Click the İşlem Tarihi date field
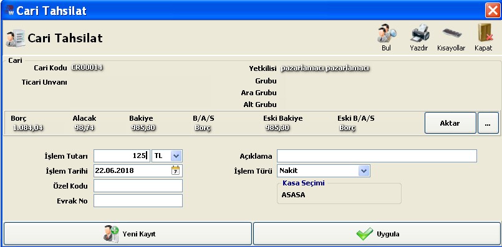This screenshot has height=247, width=502. (138, 170)
